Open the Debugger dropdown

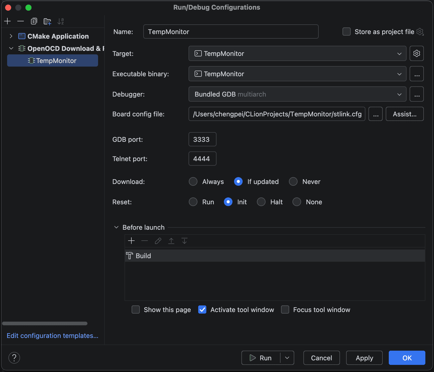click(297, 94)
